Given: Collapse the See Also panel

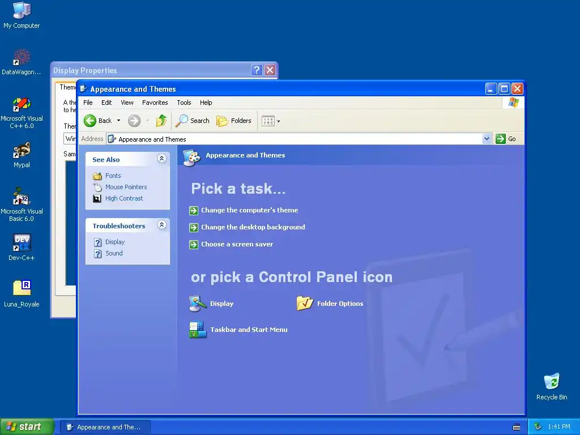Looking at the screenshot, I should pyautogui.click(x=161, y=159).
